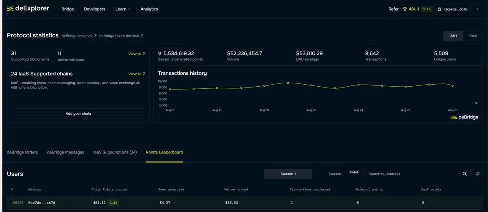The height and width of the screenshot is (212, 488).
Task: Open the Developers menu item
Action: point(94,9)
